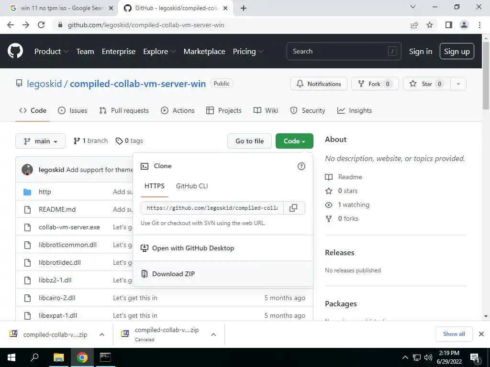Expand canceled zip download options chevron
This screenshot has width=490, height=367.
coord(213,335)
